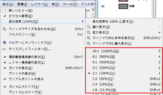Click the zoom out magnifier icon

89,27
